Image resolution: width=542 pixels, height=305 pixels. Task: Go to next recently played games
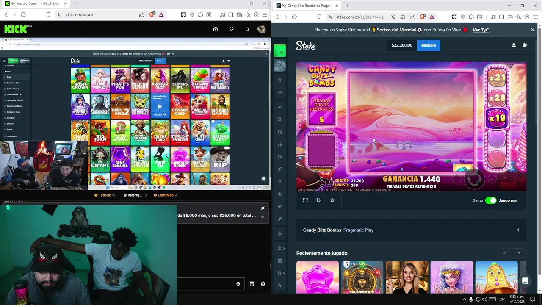click(519, 253)
